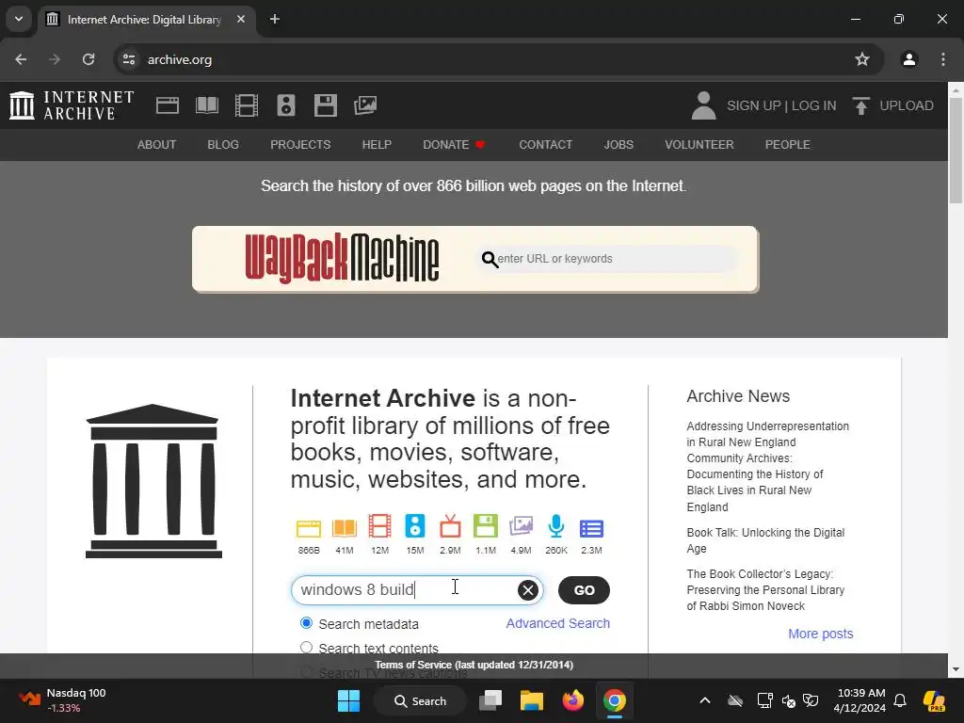The image size is (964, 723).
Task: Open the Web section icon in top nav
Action: click(x=168, y=105)
